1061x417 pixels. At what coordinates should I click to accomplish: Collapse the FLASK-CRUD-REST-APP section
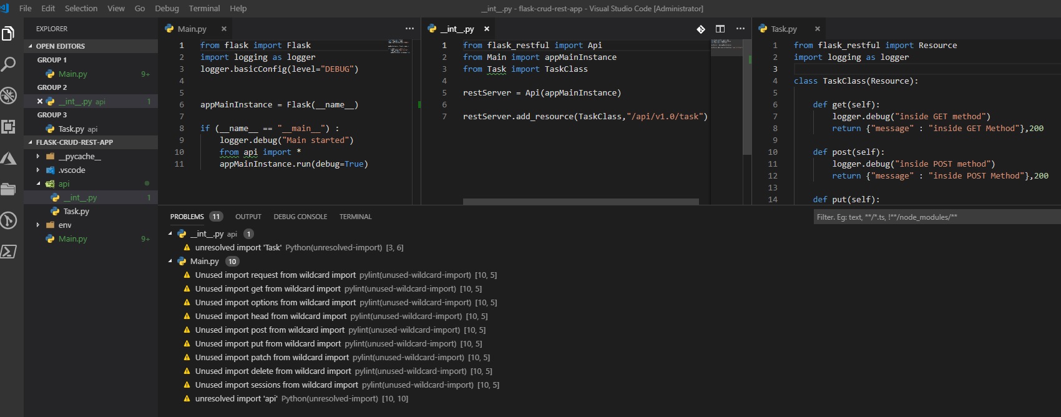click(x=90, y=142)
